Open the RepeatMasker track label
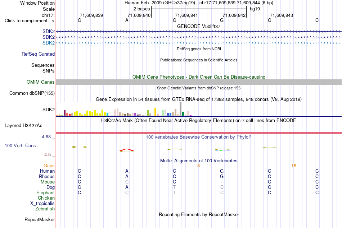The image size is (342, 228). 40,220
